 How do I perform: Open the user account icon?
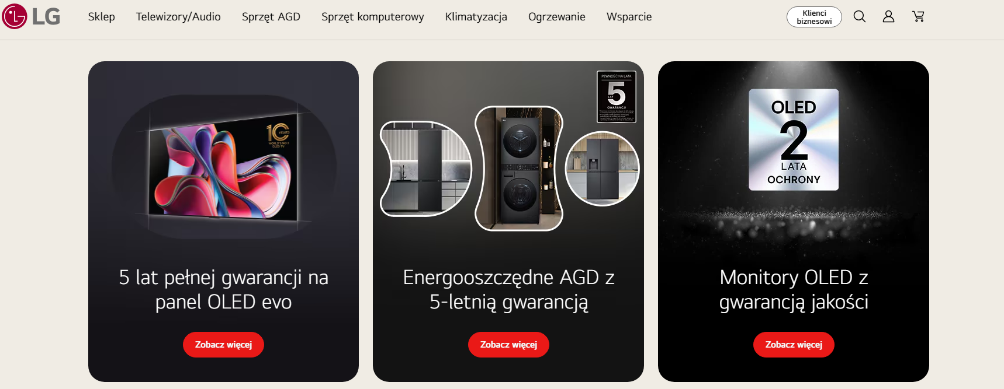click(888, 16)
